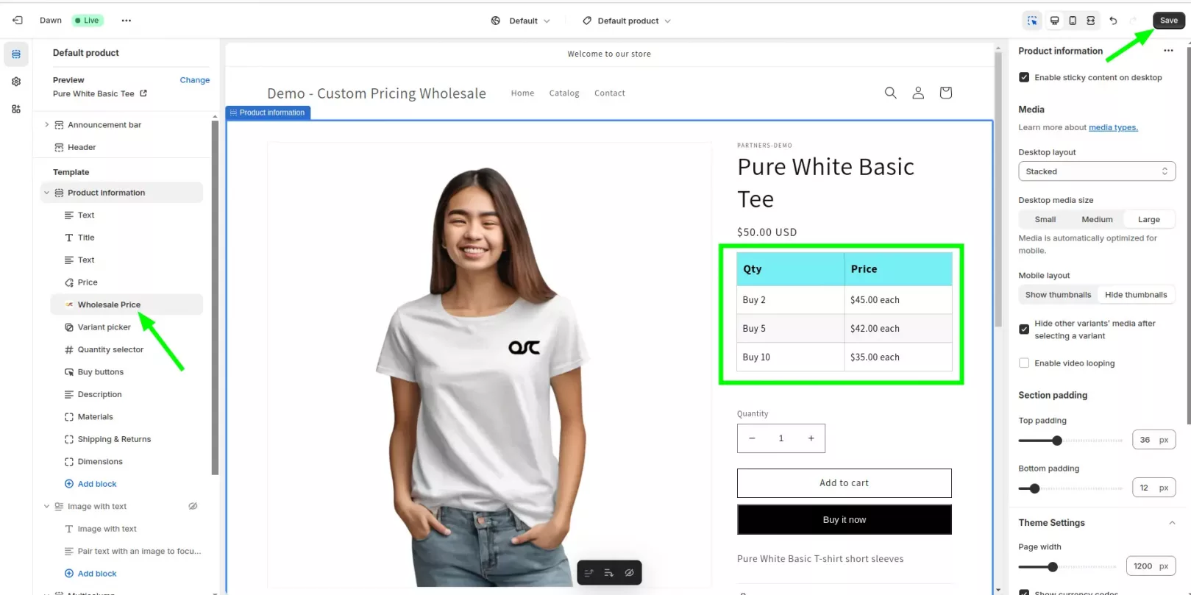Toggle visibility of Image with text section
Viewport: 1191px width, 595px height.
click(193, 507)
